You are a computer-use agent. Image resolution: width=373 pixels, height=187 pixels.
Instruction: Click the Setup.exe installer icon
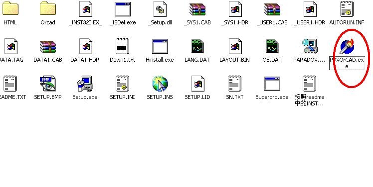(x=85, y=84)
